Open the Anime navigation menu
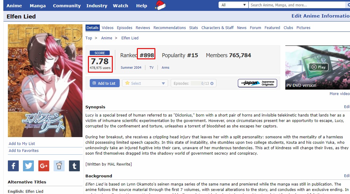Viewport: 350px width, 194px height. pyautogui.click(x=14, y=6)
